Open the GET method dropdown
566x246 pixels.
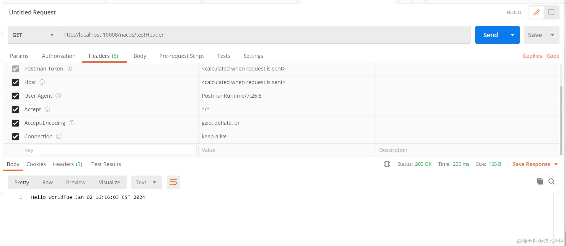click(x=33, y=35)
